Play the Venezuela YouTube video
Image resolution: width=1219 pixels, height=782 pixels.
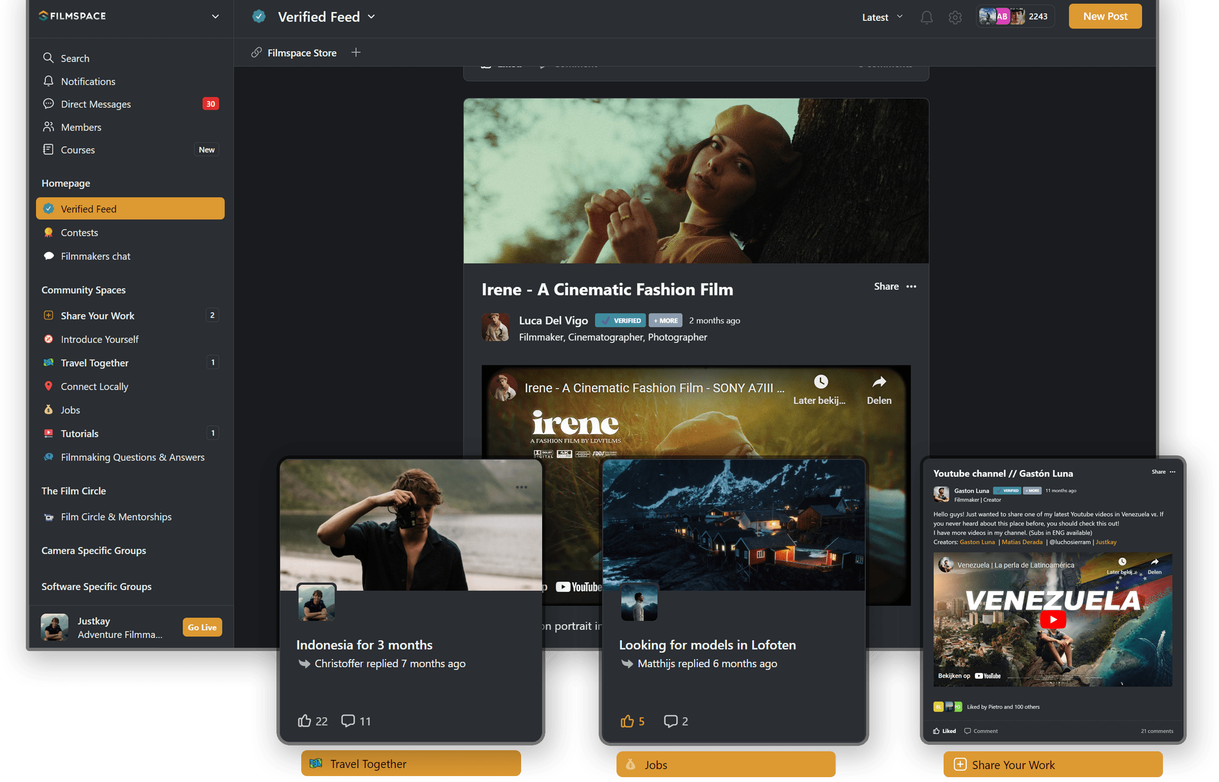click(1052, 619)
